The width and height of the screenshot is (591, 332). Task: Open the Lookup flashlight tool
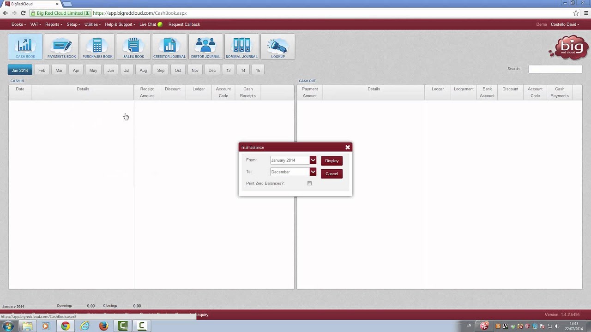tap(277, 47)
